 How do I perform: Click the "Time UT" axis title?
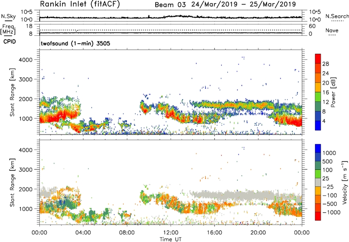coord(171,239)
